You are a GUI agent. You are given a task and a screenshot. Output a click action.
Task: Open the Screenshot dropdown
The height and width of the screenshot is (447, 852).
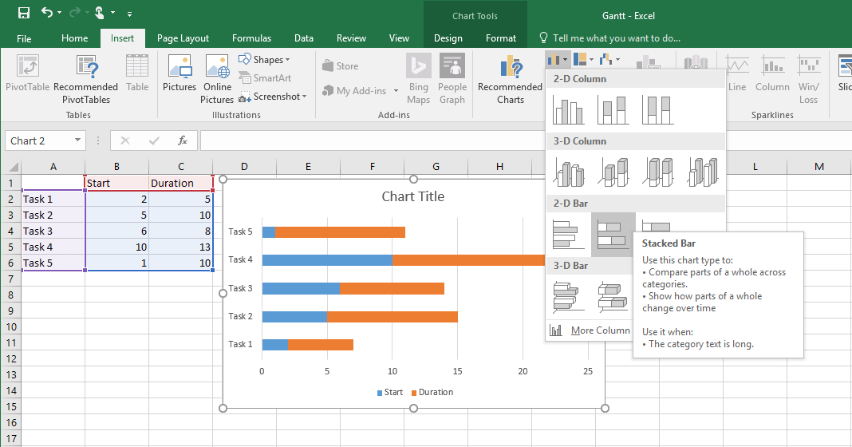pyautogui.click(x=273, y=97)
